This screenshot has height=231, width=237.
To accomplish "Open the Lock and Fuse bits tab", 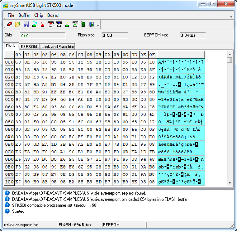I will click(58, 47).
